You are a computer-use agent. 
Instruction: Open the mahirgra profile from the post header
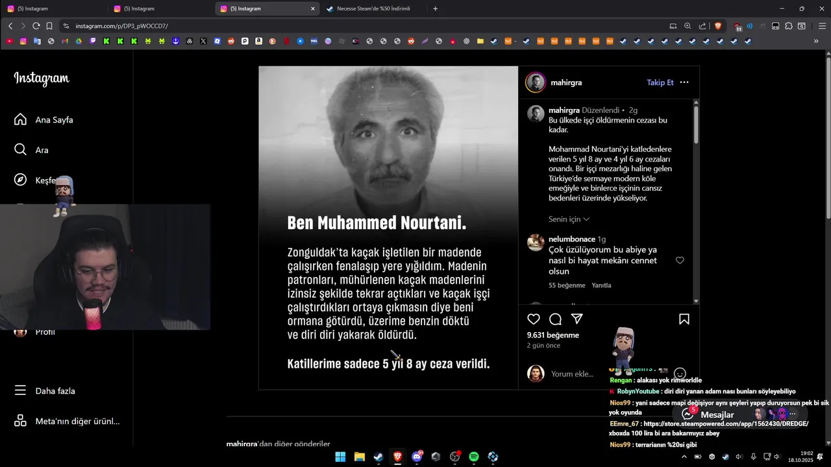point(566,82)
